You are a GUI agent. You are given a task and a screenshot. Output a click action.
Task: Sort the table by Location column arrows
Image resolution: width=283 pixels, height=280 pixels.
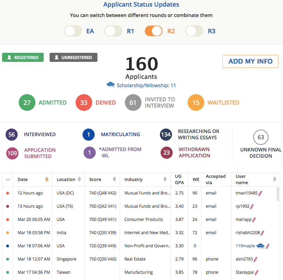pos(79,180)
